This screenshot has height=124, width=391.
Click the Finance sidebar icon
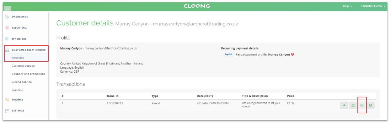coord(7,100)
